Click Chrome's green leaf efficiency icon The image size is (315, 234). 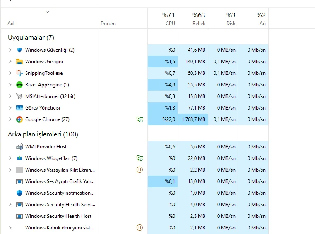(x=140, y=119)
